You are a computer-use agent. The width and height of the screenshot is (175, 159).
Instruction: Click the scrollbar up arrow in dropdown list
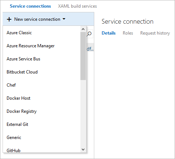(x=83, y=29)
